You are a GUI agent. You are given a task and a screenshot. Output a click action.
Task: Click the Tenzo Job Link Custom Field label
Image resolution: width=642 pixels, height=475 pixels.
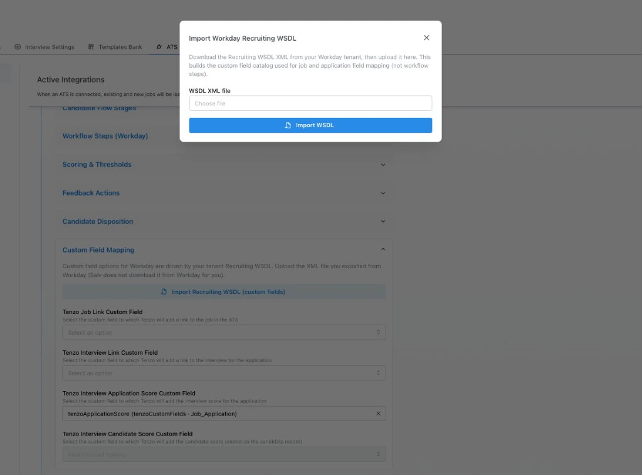(102, 311)
